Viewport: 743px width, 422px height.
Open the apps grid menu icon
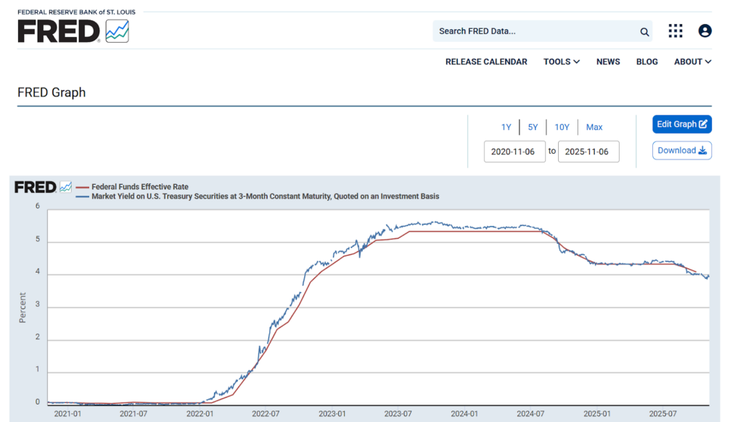click(x=676, y=30)
